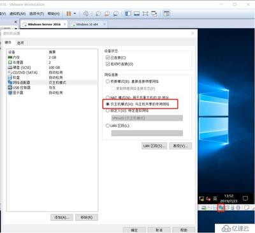Open the dropdown arrow beside the Pause button
The image size is (255, 233).
coord(75,13)
